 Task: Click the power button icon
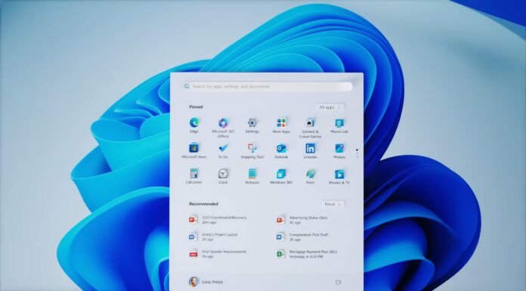point(338,282)
